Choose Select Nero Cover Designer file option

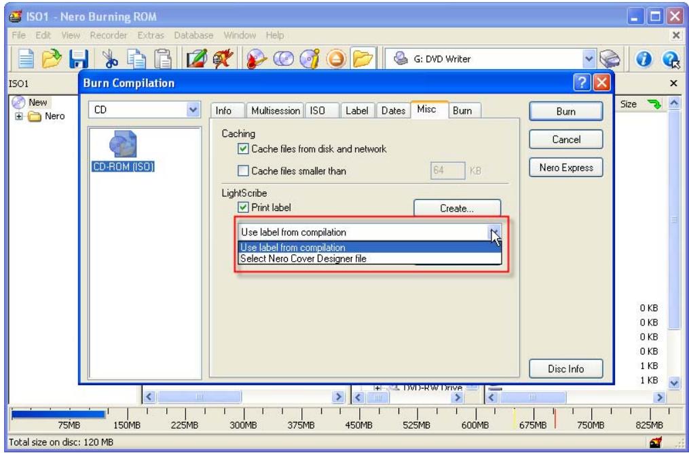[x=369, y=258]
